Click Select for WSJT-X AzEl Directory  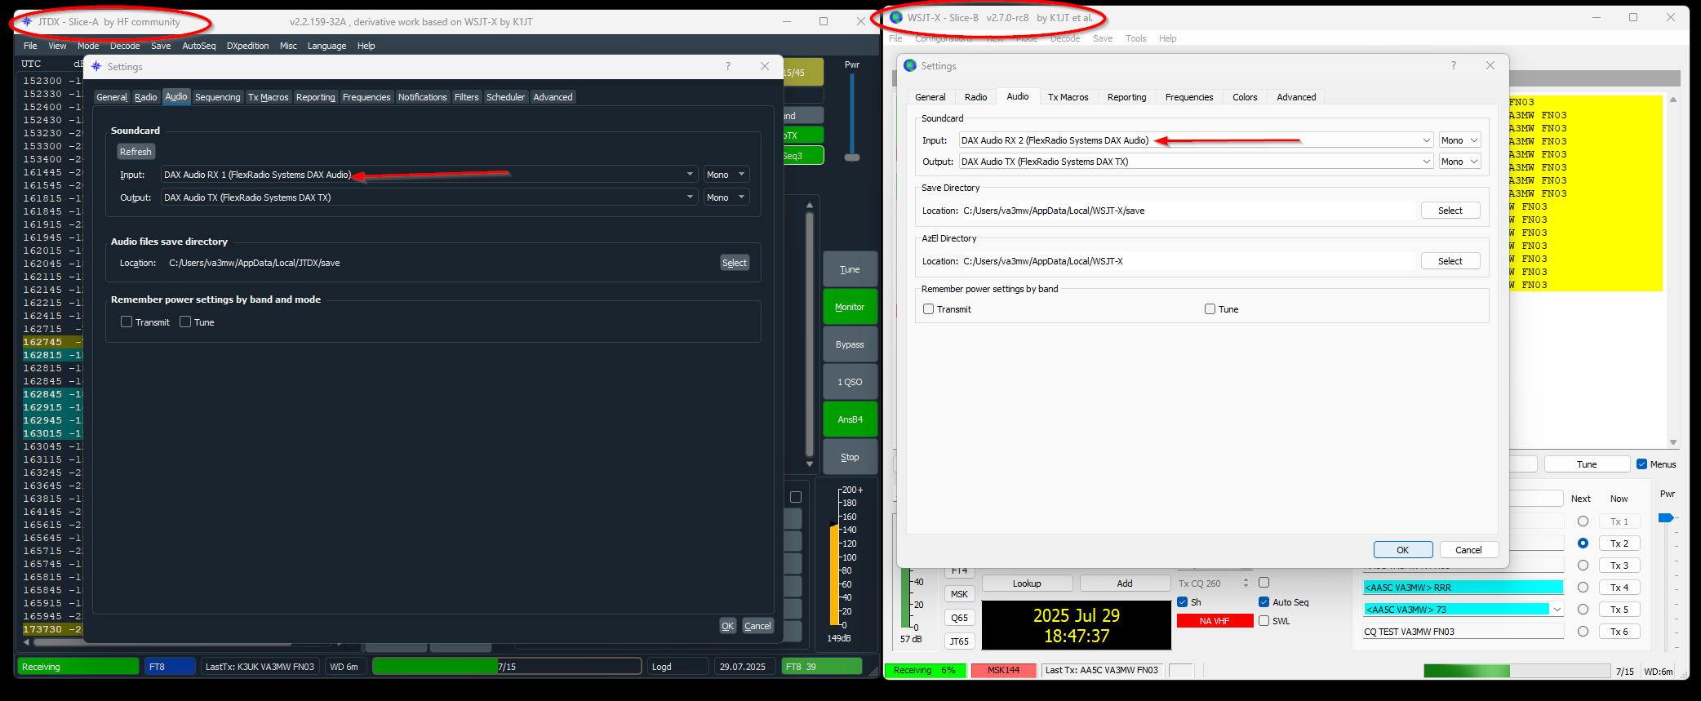(1450, 261)
